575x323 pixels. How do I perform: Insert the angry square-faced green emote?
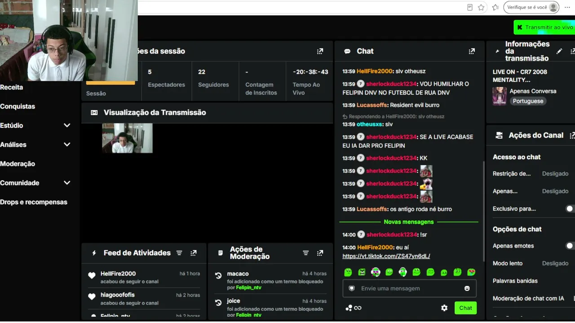click(x=362, y=272)
